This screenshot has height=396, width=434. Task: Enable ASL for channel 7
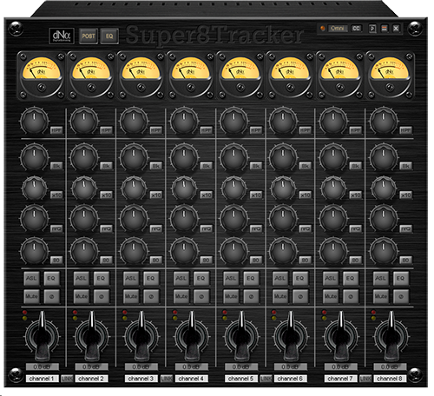331,279
